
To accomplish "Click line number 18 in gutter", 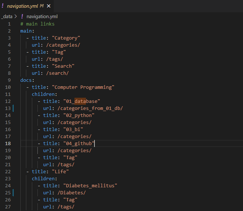I will [8, 144].
